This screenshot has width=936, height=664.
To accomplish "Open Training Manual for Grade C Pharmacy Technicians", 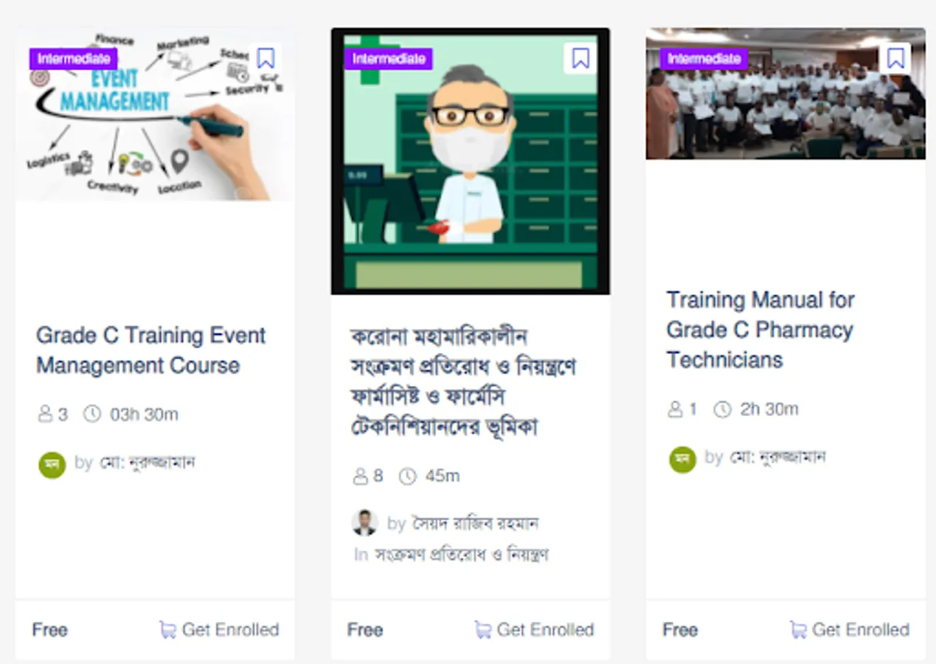I will pos(760,330).
